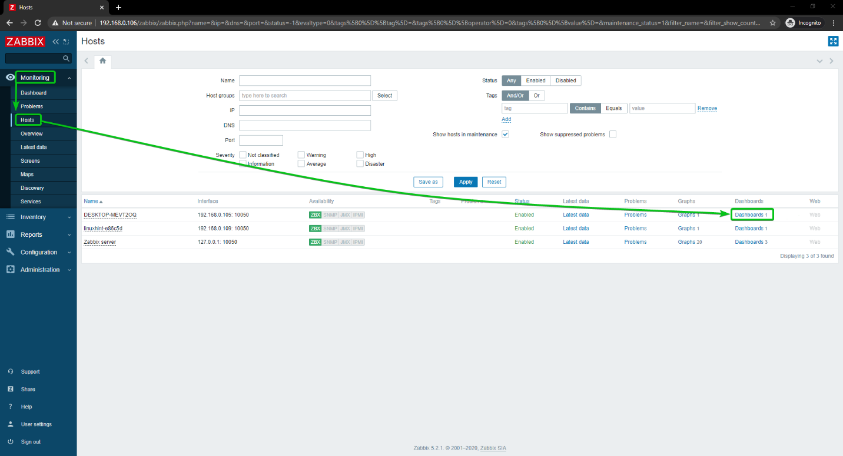Go back in browser history

[9, 23]
